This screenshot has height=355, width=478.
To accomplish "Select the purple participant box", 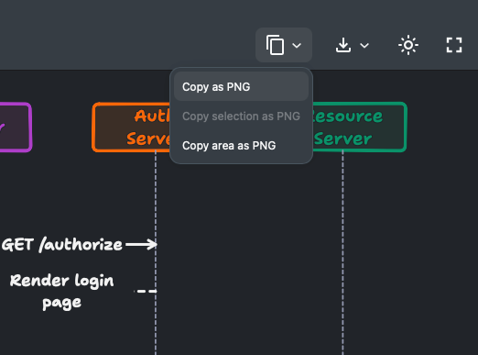I will click(x=16, y=128).
